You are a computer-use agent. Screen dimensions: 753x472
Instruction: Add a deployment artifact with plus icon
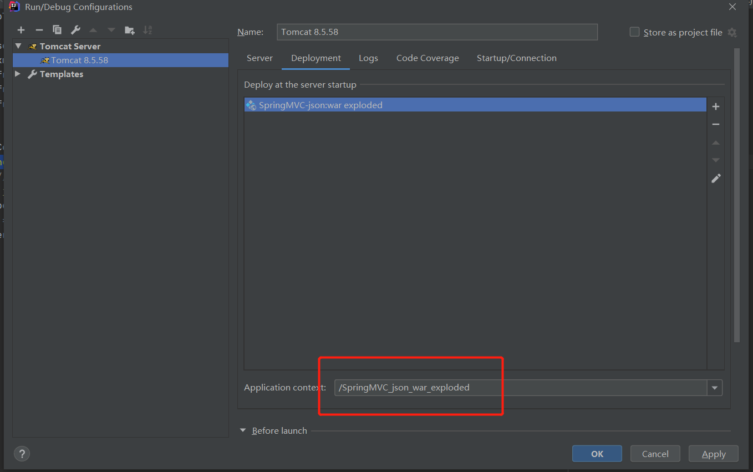716,106
